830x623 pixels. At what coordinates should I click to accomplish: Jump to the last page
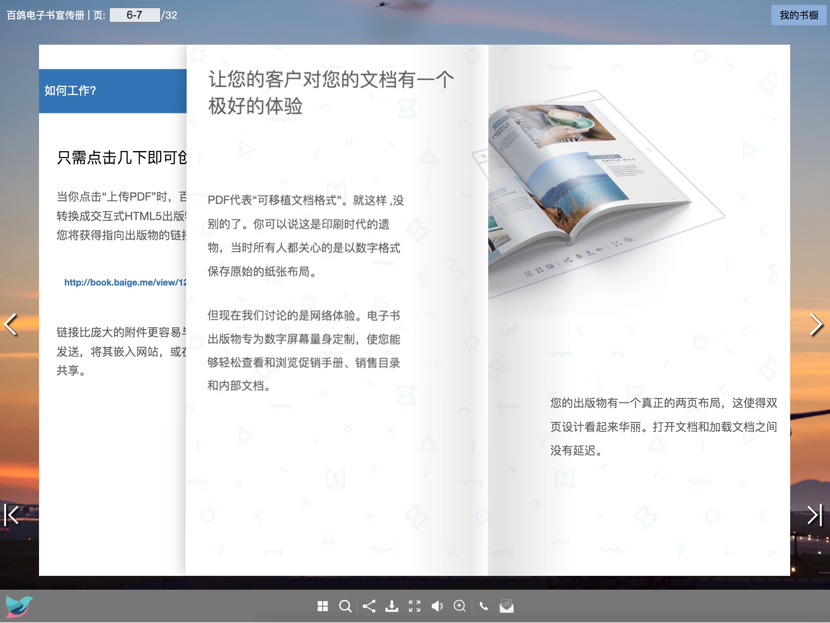coord(815,515)
